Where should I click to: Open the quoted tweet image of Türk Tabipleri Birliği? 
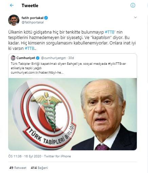73,114
